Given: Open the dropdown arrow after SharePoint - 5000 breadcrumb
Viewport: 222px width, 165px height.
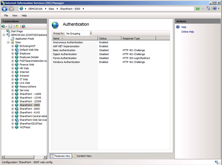Looking at the screenshot, I should [84, 9].
